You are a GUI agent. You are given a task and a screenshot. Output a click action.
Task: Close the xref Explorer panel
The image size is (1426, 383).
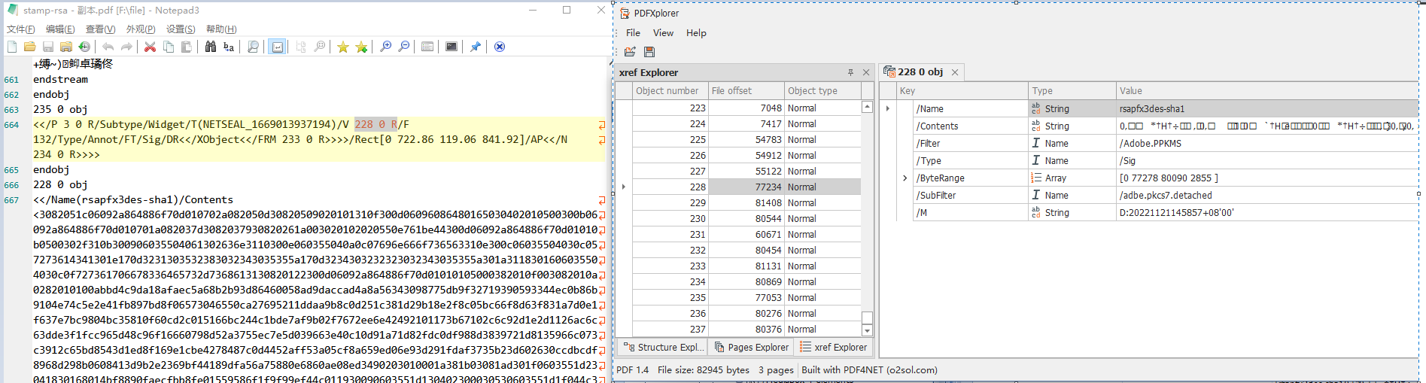(x=866, y=72)
